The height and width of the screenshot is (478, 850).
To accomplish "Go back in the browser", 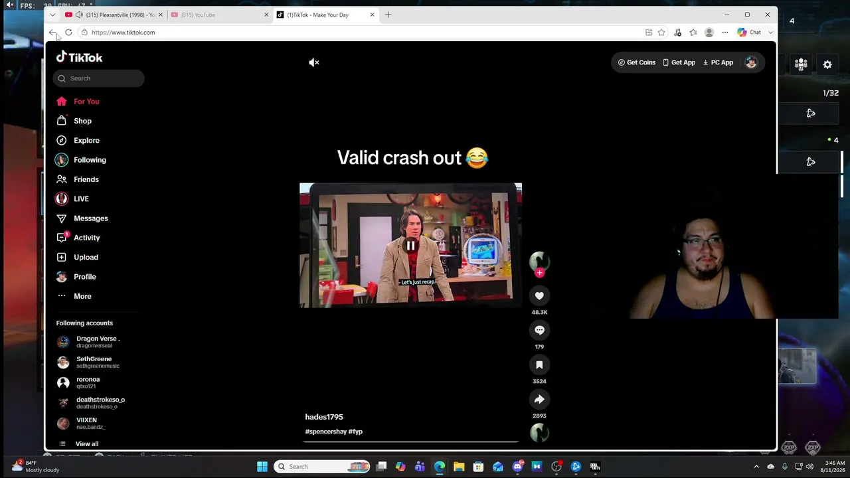I will point(52,33).
